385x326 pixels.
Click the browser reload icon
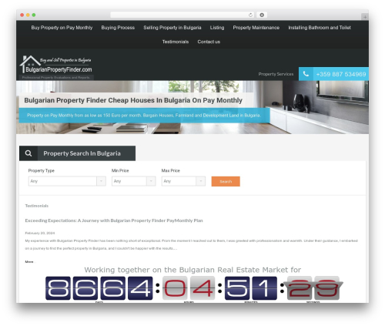250,15
